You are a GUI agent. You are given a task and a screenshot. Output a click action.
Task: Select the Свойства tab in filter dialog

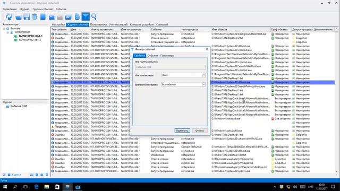point(139,56)
